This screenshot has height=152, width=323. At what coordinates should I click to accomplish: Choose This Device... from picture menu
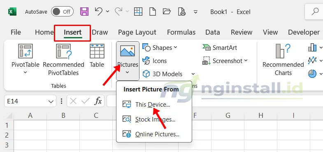click(154, 104)
